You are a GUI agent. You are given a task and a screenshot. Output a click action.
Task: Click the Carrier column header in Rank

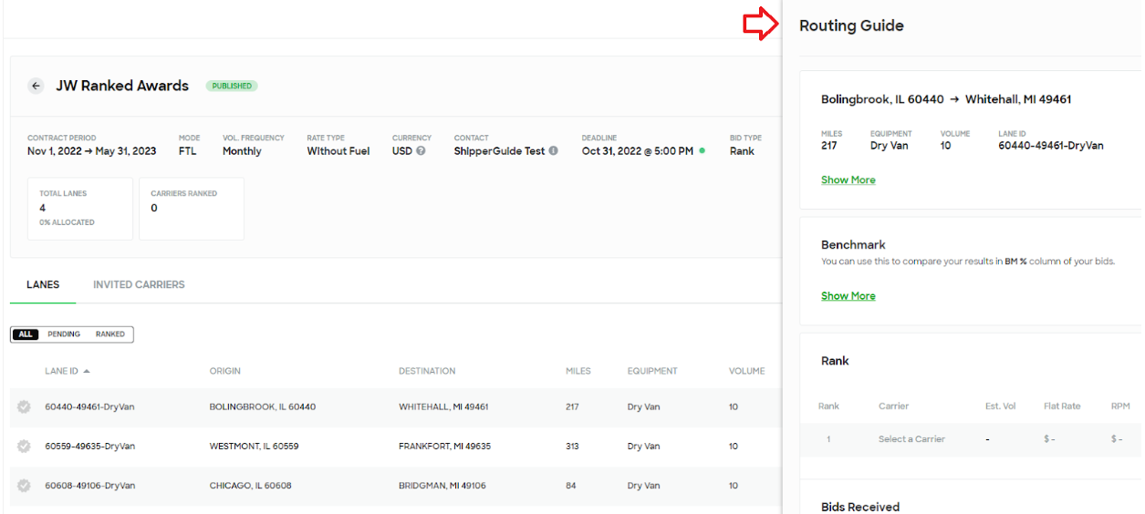click(x=893, y=406)
